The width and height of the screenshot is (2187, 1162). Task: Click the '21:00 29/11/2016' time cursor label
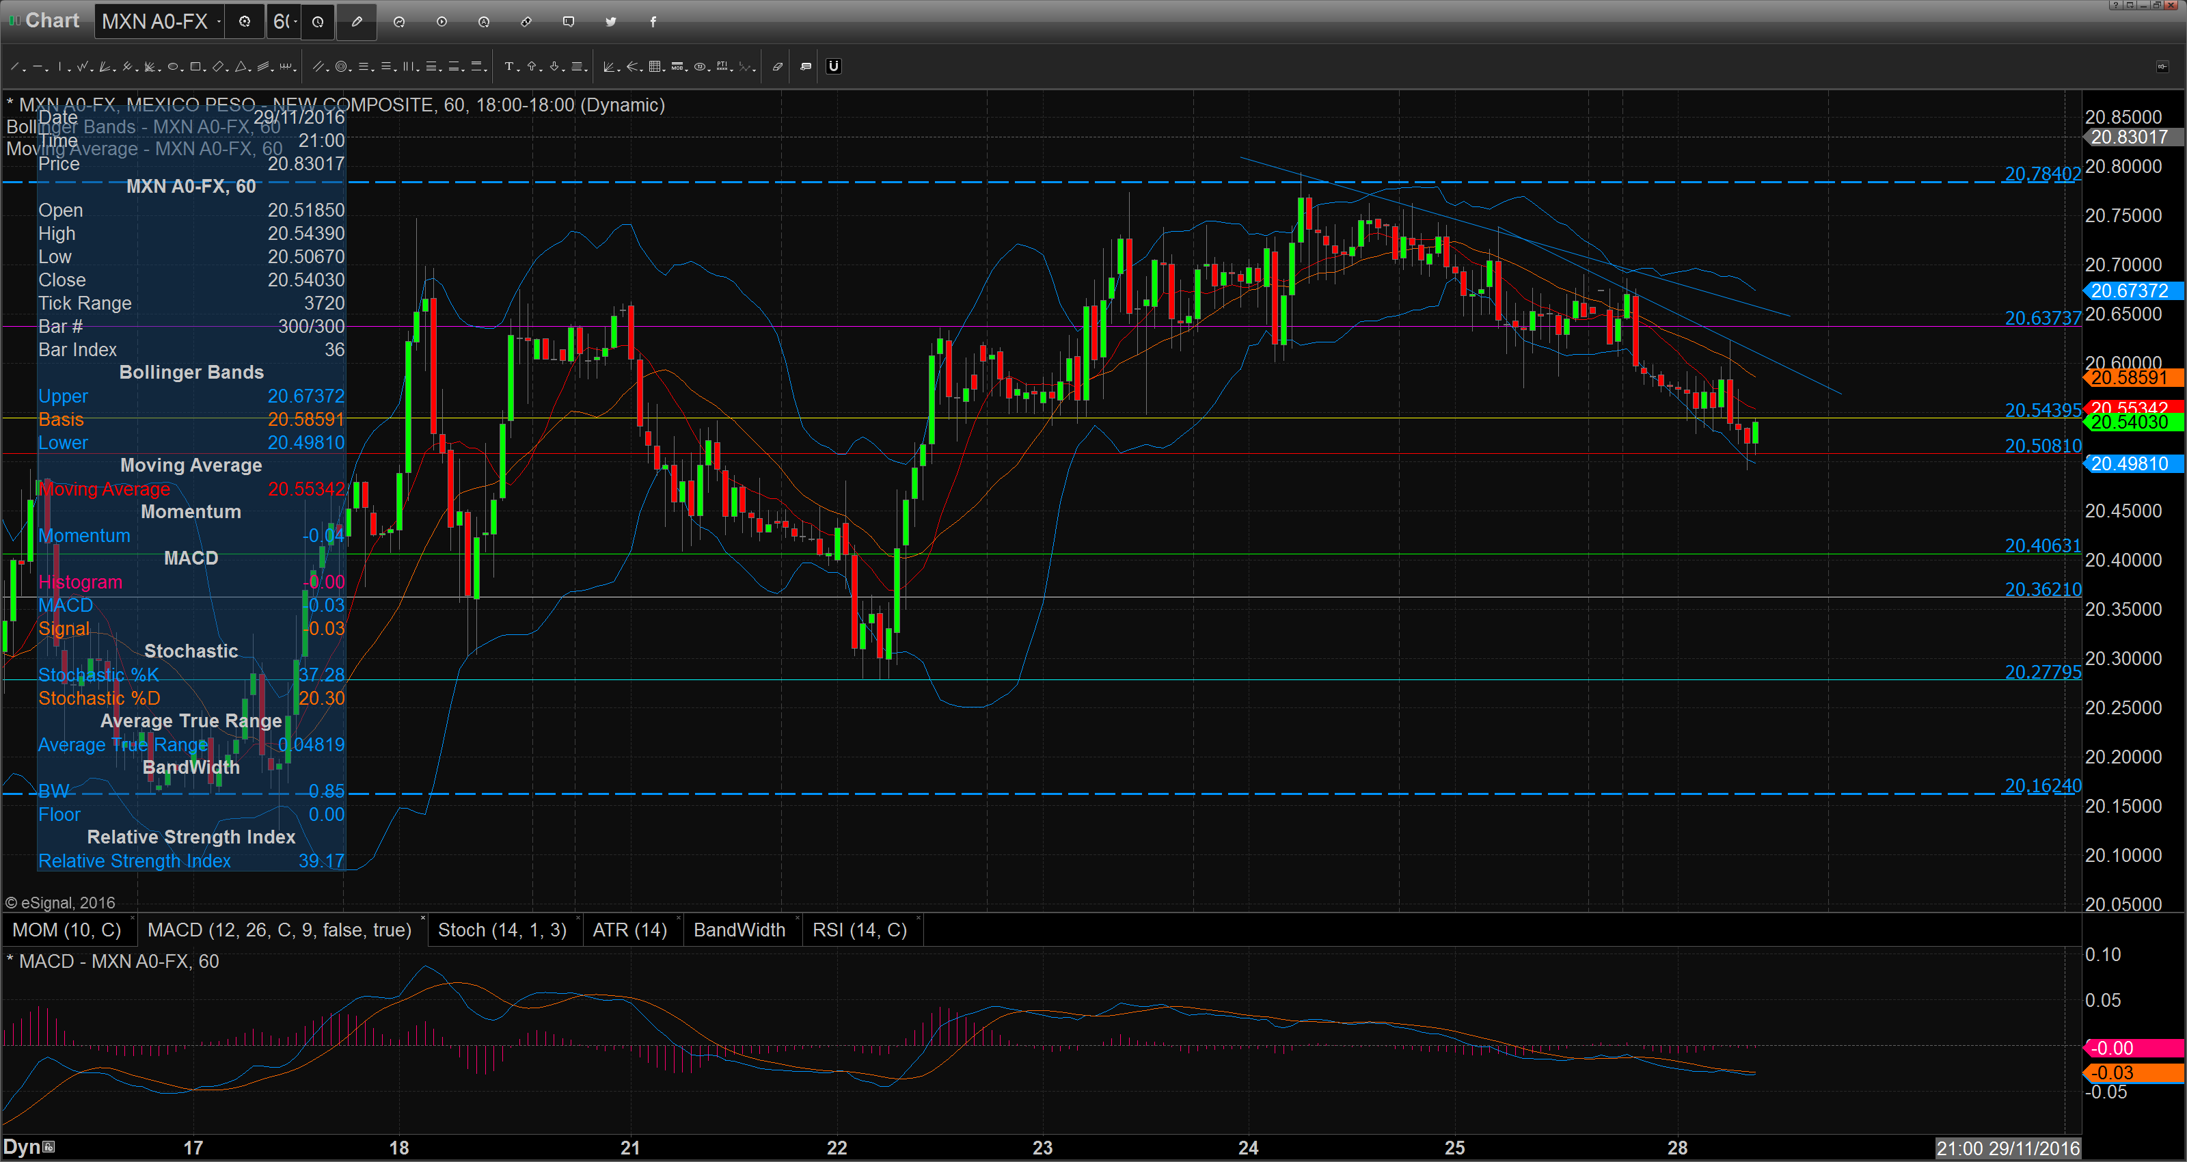point(2007,1148)
